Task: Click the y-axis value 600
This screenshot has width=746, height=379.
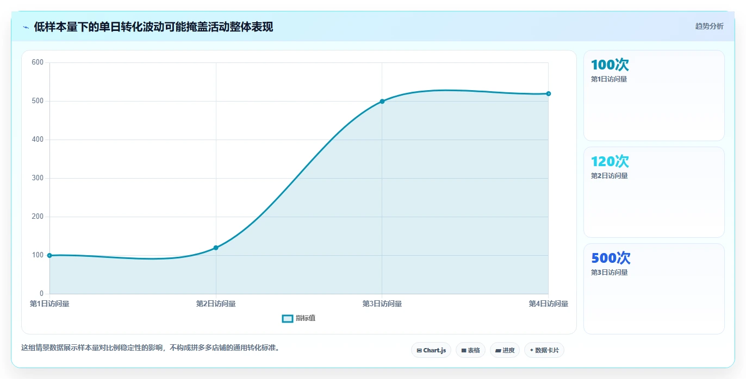Action: coord(38,62)
